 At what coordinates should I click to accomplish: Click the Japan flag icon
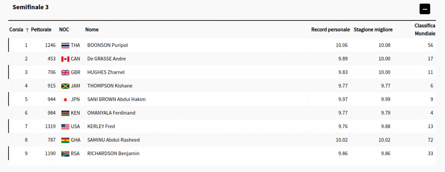point(65,100)
